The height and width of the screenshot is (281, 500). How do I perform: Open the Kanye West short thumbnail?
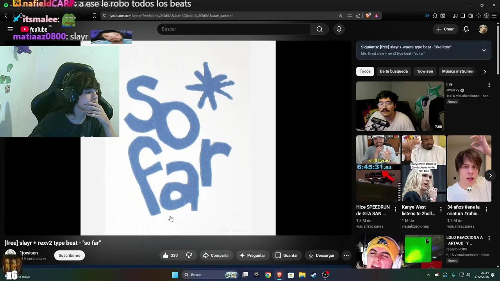point(424,168)
